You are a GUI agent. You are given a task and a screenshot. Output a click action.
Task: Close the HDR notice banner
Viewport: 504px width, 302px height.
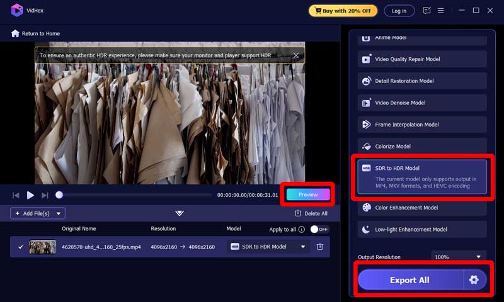coord(296,55)
